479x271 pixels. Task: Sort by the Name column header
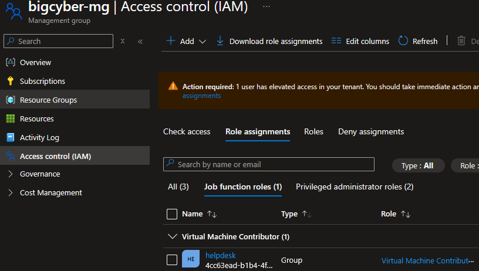(193, 214)
